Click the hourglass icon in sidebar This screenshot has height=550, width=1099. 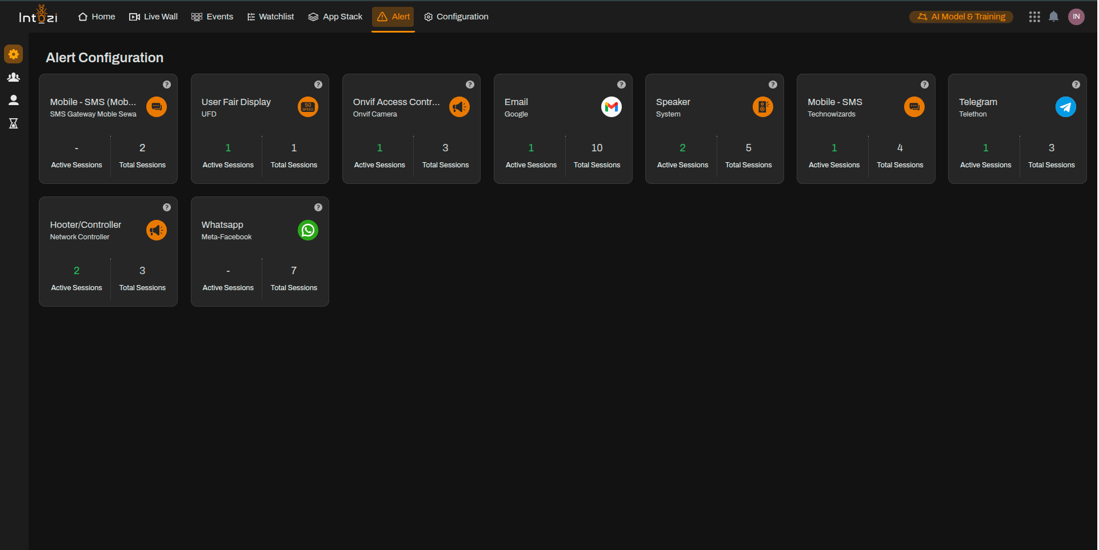[14, 123]
